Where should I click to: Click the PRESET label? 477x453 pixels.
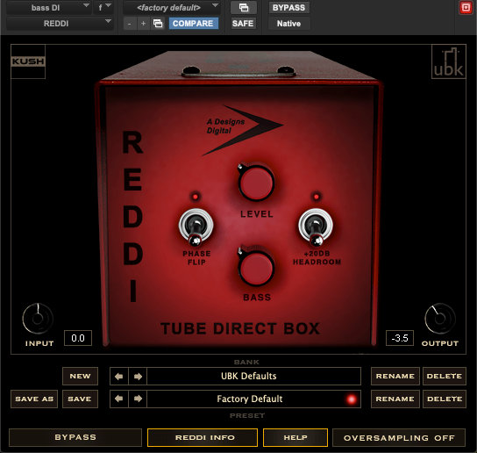tap(247, 415)
